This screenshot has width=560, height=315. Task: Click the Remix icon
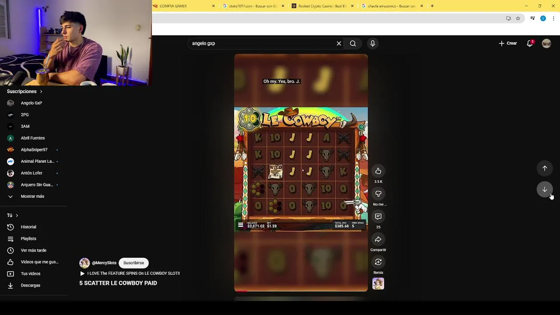click(x=378, y=262)
